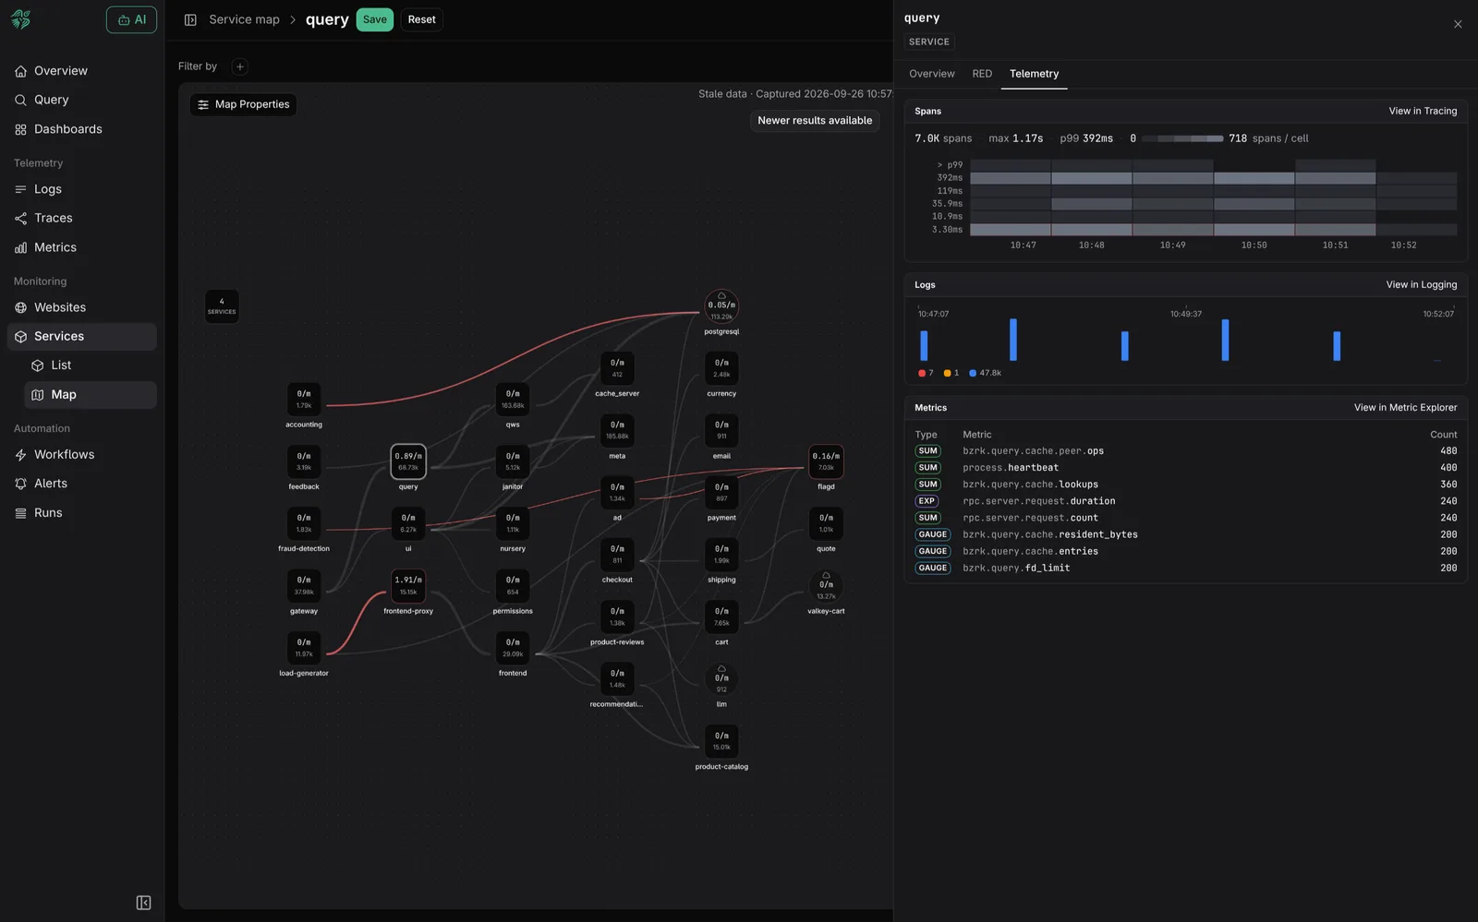Close the query details panel

(1458, 24)
